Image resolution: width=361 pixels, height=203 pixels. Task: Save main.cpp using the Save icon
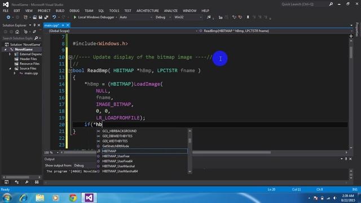(x=40, y=17)
